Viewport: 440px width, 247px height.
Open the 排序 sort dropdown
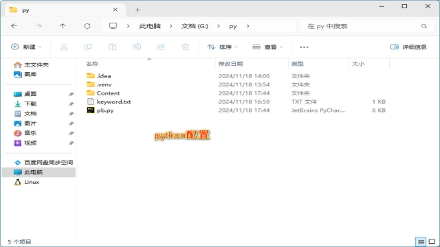click(x=223, y=47)
